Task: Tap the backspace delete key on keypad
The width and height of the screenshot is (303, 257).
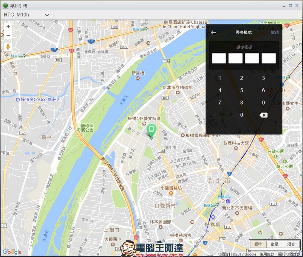Action: tap(263, 115)
